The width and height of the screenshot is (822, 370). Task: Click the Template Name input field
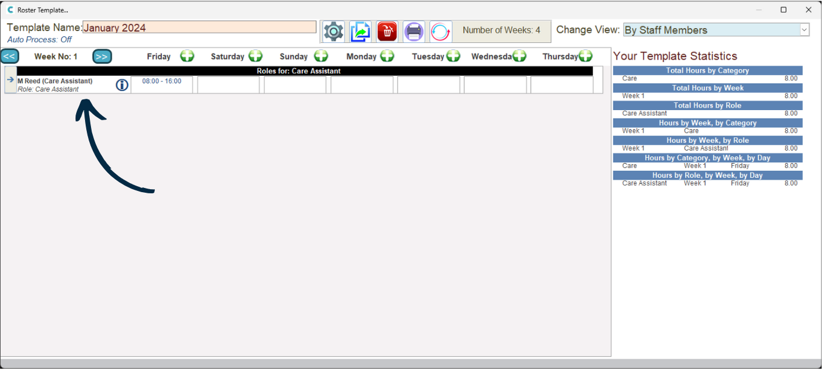[x=199, y=27]
